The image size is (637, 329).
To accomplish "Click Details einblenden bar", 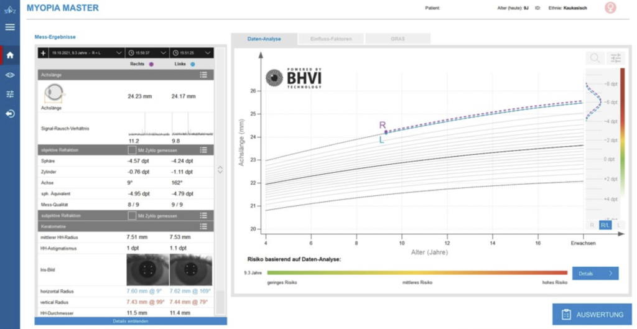I will click(x=131, y=322).
